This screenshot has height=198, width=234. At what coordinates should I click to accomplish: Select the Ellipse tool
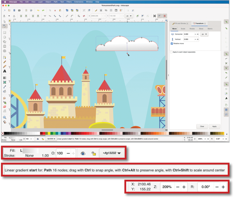coord(5,37)
